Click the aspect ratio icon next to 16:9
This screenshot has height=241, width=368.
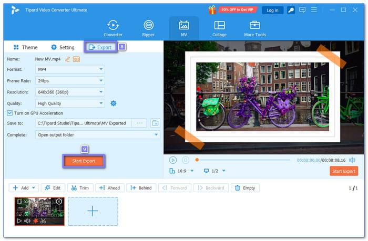click(x=172, y=171)
